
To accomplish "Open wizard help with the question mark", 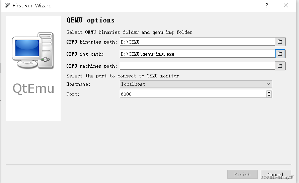I will click(267, 5).
